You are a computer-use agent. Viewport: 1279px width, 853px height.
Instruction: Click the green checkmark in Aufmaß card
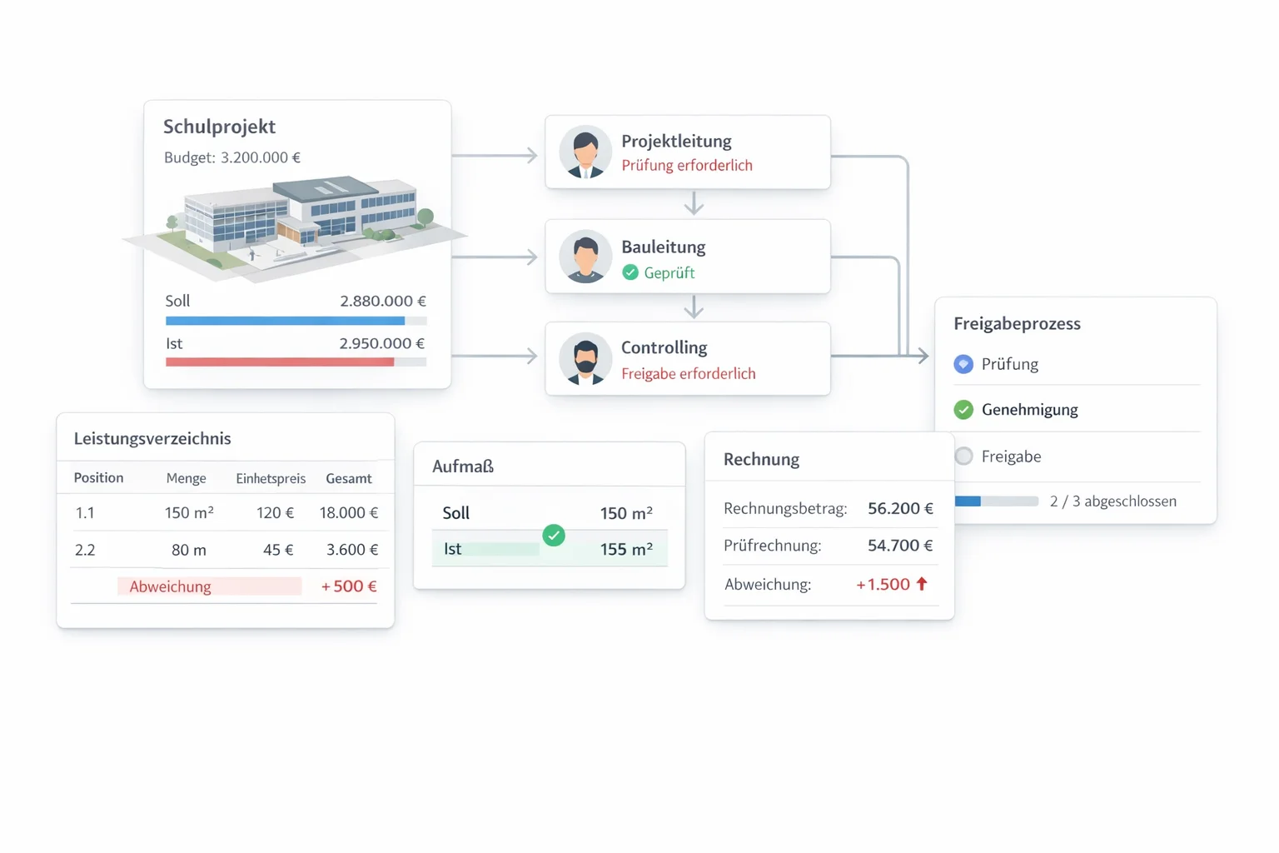tap(554, 535)
